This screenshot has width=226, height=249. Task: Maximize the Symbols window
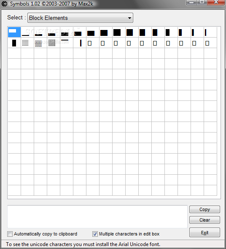(x=202, y=2)
